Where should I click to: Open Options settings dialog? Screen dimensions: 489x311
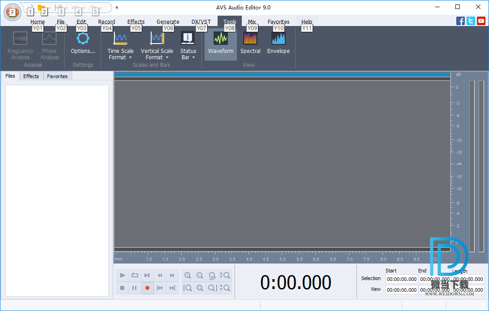83,44
